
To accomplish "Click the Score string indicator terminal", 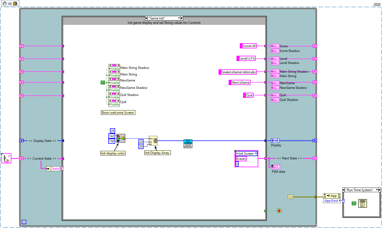I will [x=275, y=46].
